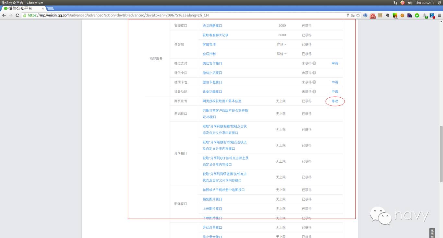
Task: Open the 会话控制 link
Action: (x=209, y=54)
